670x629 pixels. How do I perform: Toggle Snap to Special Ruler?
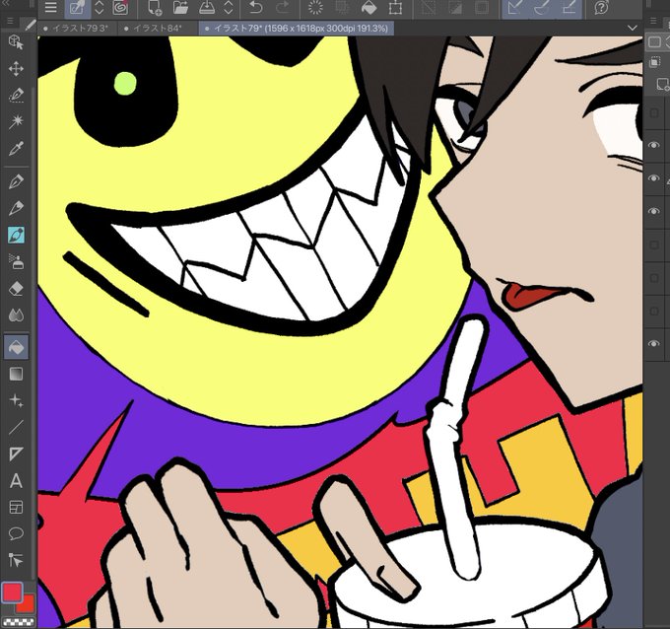(x=542, y=8)
